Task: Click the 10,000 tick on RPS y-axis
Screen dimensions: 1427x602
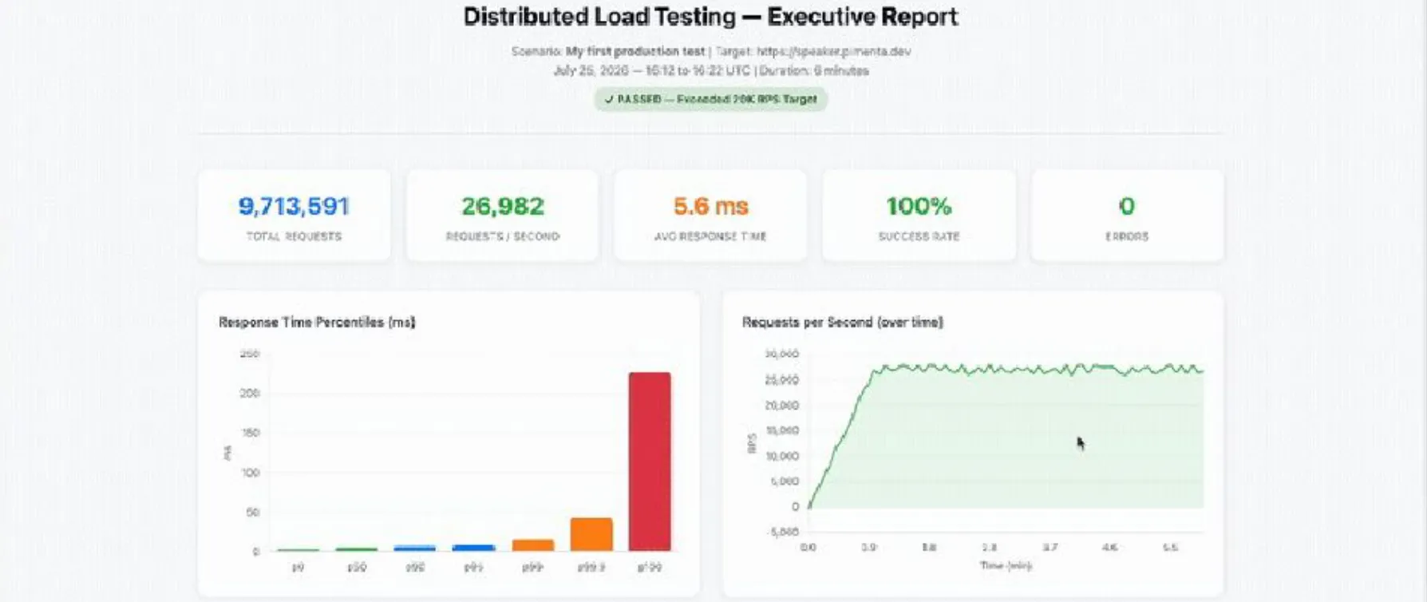Action: click(781, 456)
